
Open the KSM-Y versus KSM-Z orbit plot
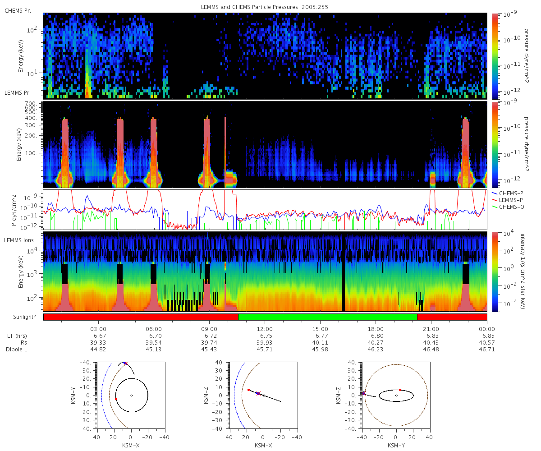coord(396,396)
